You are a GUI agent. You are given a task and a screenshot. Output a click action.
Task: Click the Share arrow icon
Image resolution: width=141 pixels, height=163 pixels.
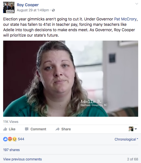pyautogui.click(x=58, y=129)
